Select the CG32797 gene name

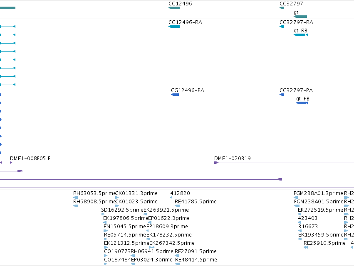coord(291,4)
